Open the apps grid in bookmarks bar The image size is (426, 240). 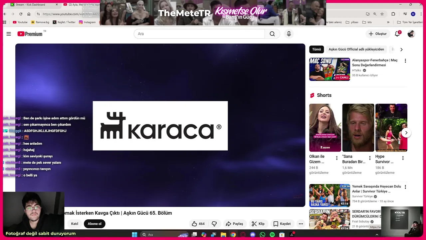tap(4, 22)
